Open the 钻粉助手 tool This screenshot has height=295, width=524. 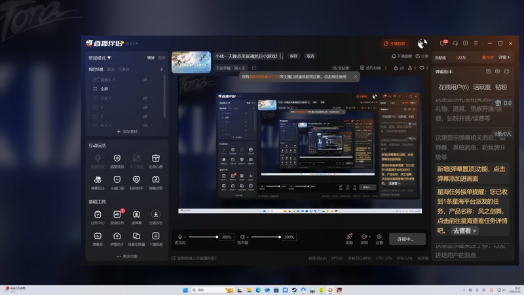pos(136,183)
